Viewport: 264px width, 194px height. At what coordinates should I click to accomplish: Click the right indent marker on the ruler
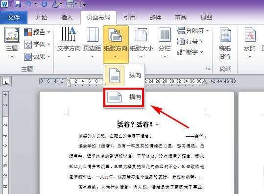coord(204,82)
